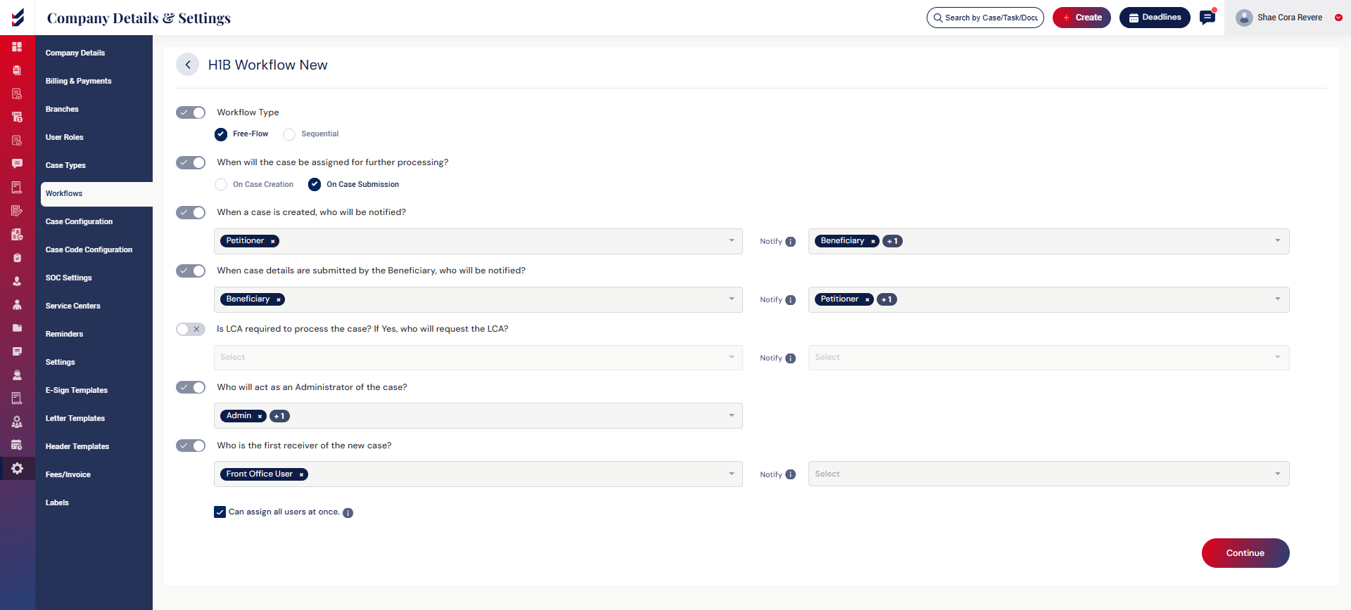1351x610 pixels.
Task: Click the settings gear icon in left rail
Action: [x=18, y=469]
